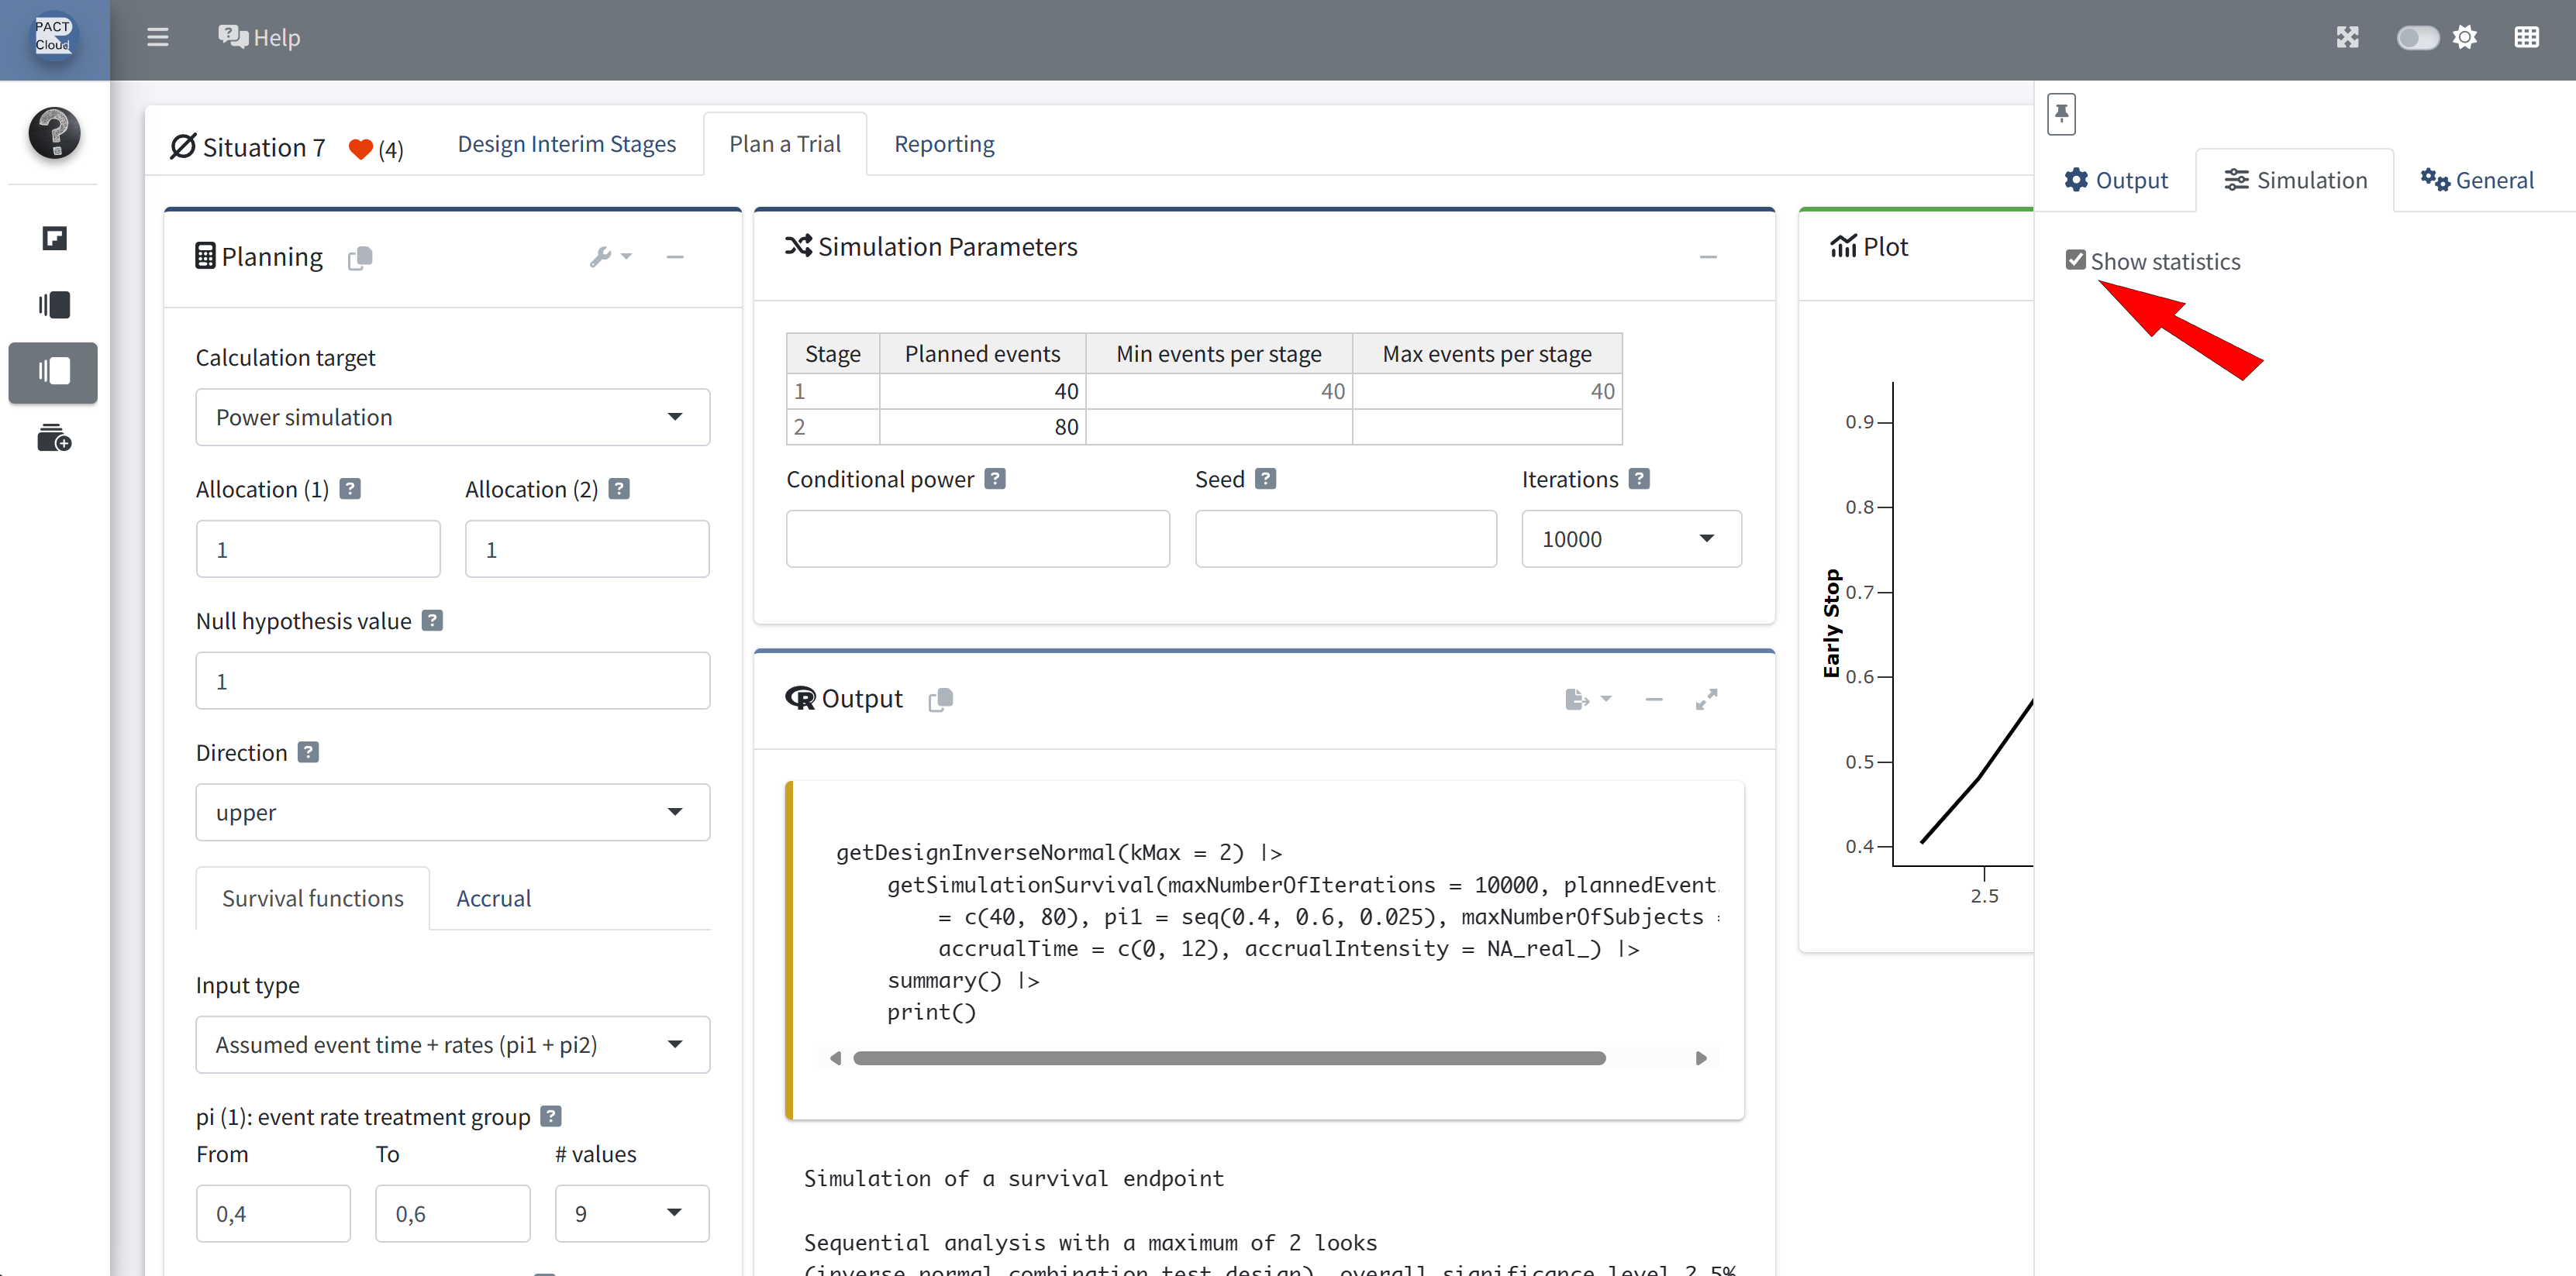
Task: Copy the Planning panel using its copy icon
Action: (x=360, y=258)
